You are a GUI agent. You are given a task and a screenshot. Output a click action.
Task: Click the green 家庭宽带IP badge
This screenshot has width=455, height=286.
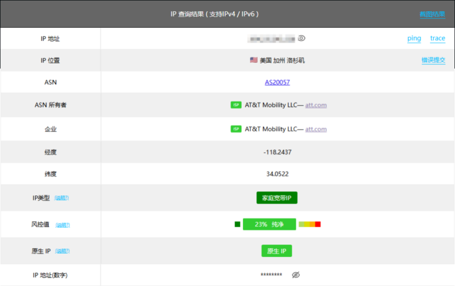(277, 198)
